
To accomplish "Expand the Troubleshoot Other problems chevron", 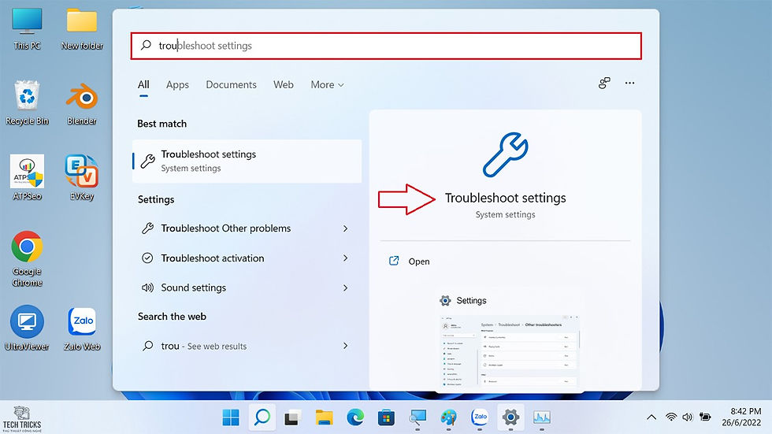I will 346,228.
